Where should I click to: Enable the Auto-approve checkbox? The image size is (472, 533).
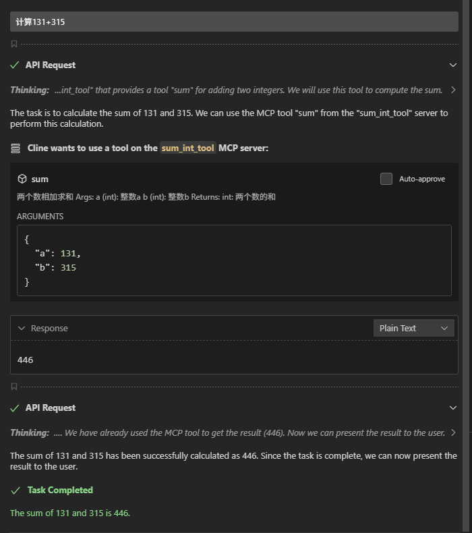pyautogui.click(x=386, y=179)
